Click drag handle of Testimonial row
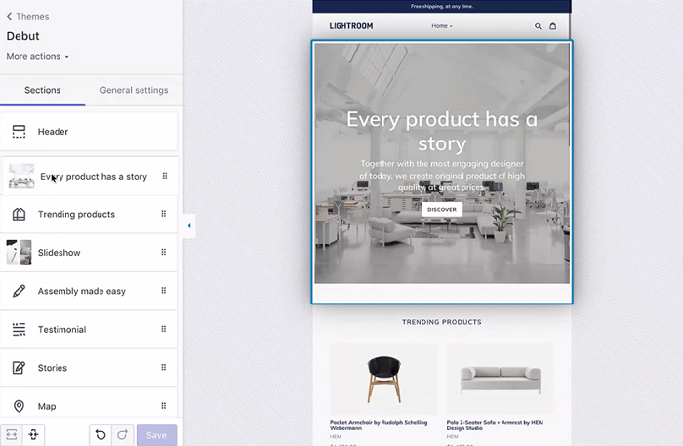The width and height of the screenshot is (683, 446). coord(164,329)
